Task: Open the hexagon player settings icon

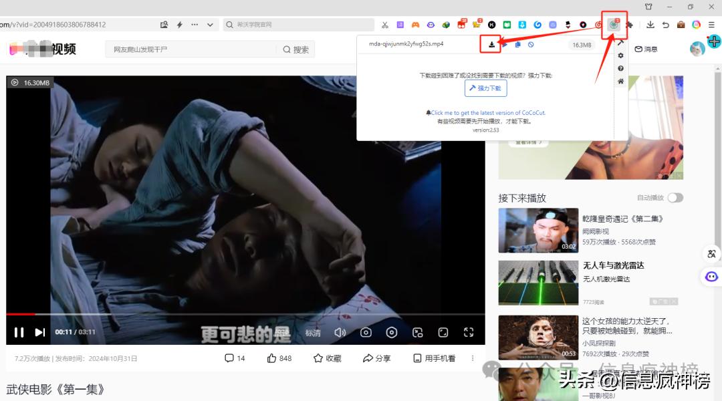Action: click(x=391, y=332)
